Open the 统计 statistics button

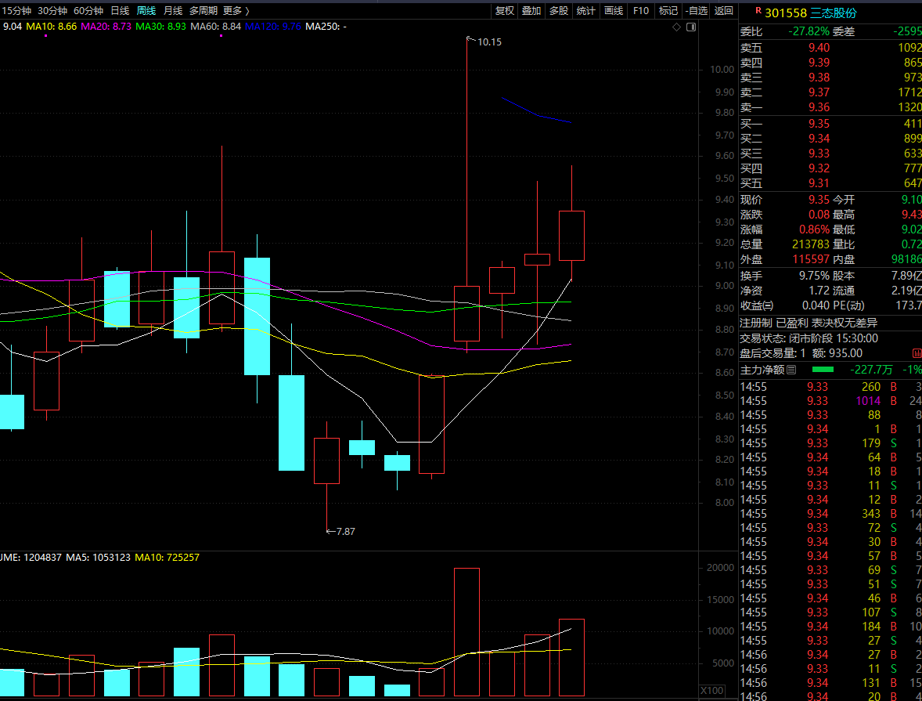click(585, 11)
